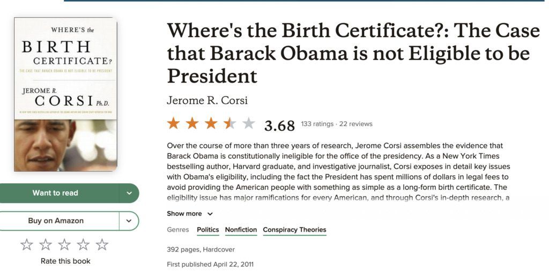549x274 pixels.
Task: Open the Politics genre
Action: click(208, 230)
